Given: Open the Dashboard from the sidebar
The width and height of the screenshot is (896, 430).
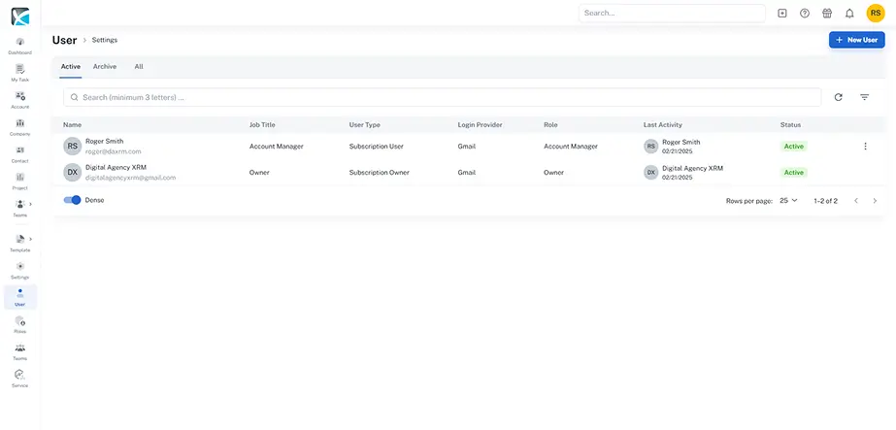Looking at the screenshot, I should (x=19, y=45).
